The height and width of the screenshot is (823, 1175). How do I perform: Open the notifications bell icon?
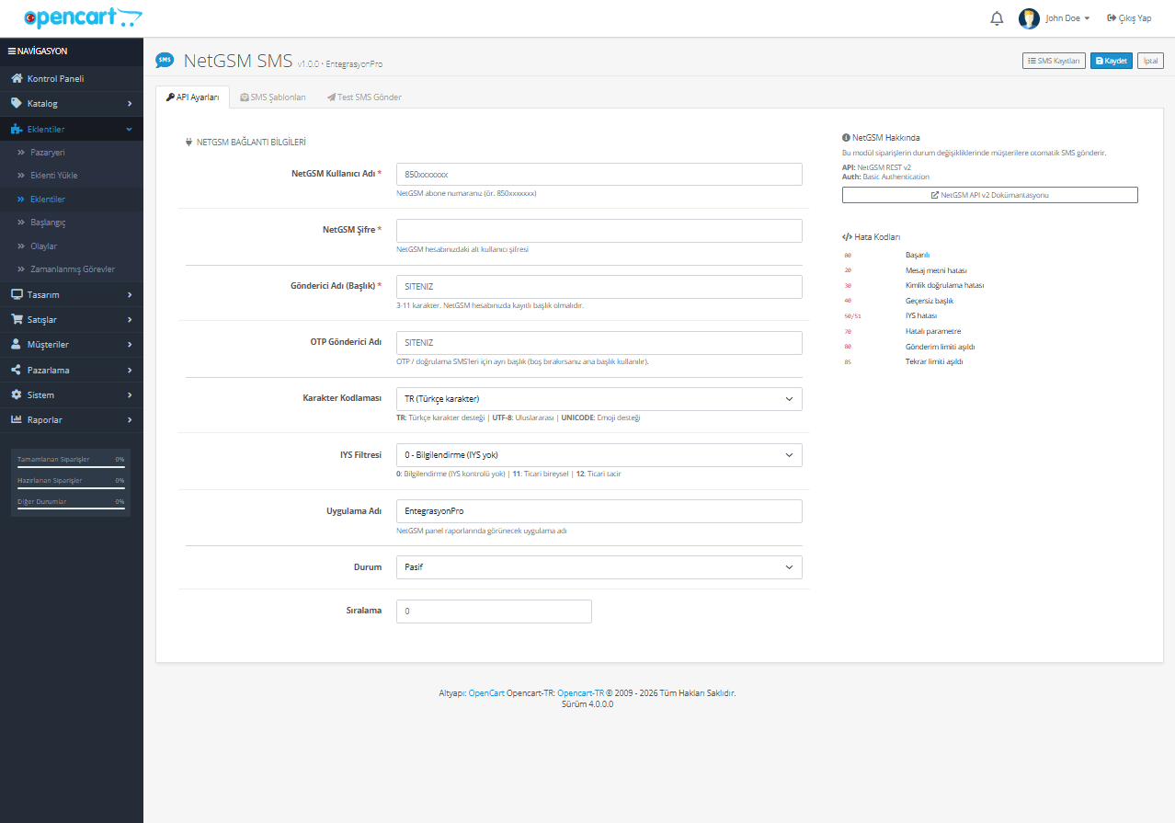[997, 18]
